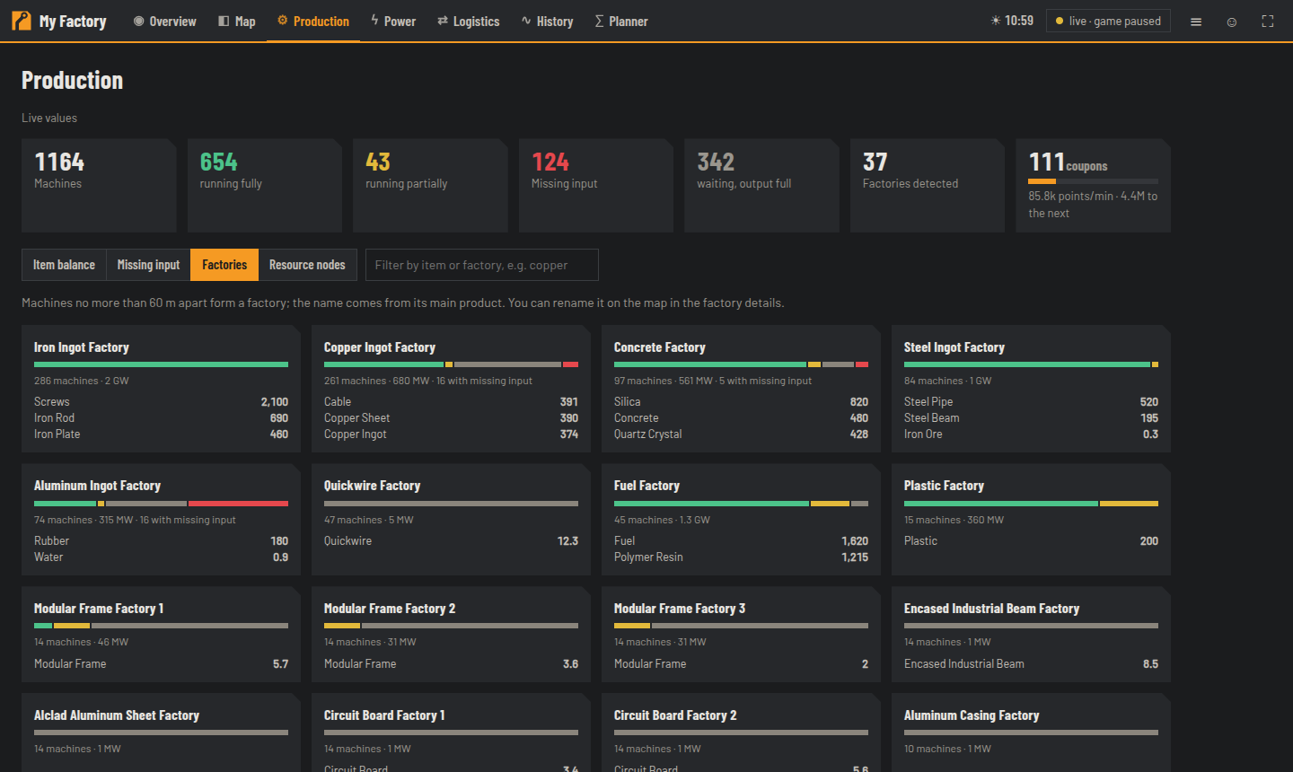Click the Steel Ingot Factory title
Screen dimensions: 1293x772
(x=954, y=347)
